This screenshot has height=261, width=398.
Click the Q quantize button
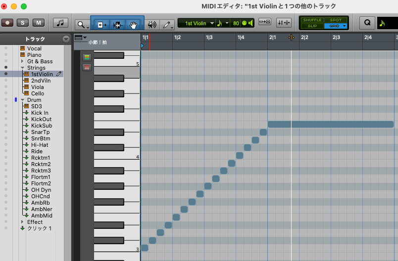367,23
